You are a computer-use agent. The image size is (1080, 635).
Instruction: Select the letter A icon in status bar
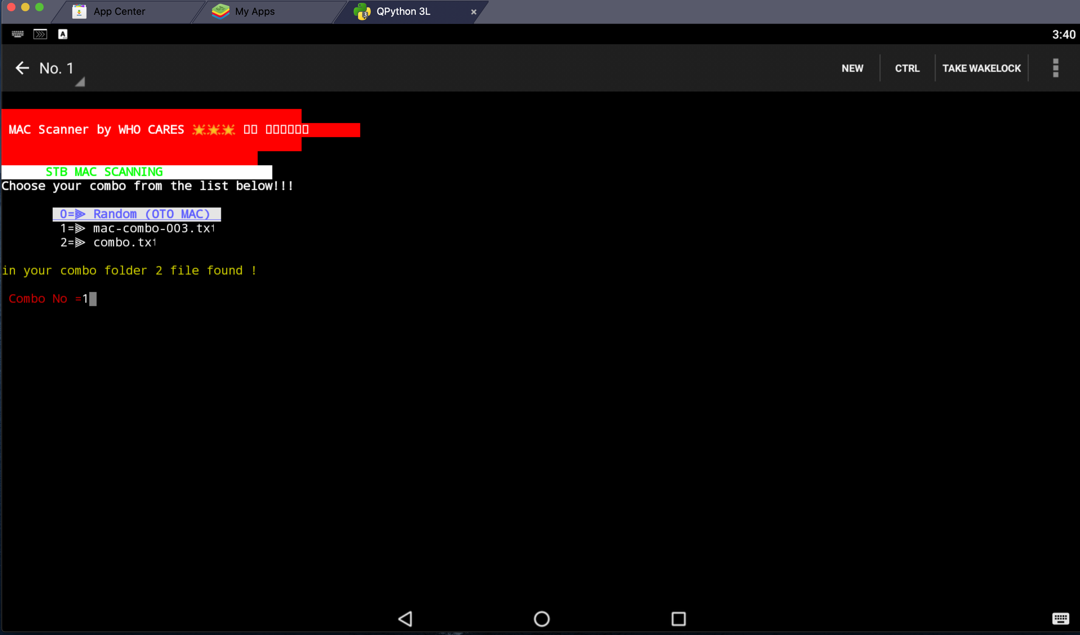(63, 34)
